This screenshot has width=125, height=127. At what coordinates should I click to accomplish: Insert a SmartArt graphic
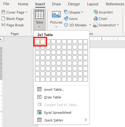(x=103, y=12)
